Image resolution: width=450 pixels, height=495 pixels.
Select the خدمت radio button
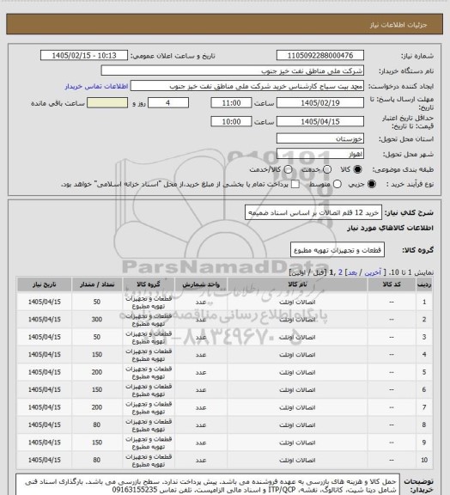(327, 169)
